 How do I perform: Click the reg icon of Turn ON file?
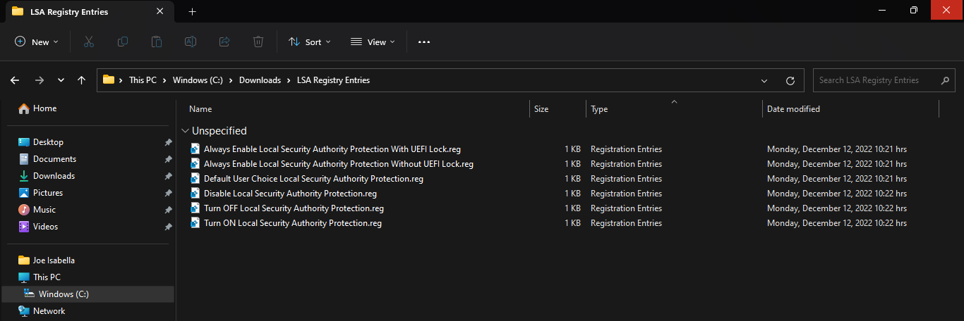click(x=195, y=223)
